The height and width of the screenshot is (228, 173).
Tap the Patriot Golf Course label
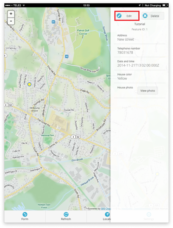83,32
